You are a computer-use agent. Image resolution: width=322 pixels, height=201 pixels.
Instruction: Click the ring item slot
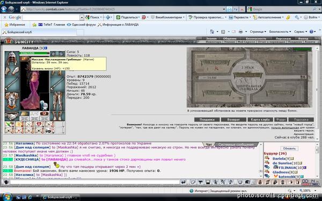[12, 116]
